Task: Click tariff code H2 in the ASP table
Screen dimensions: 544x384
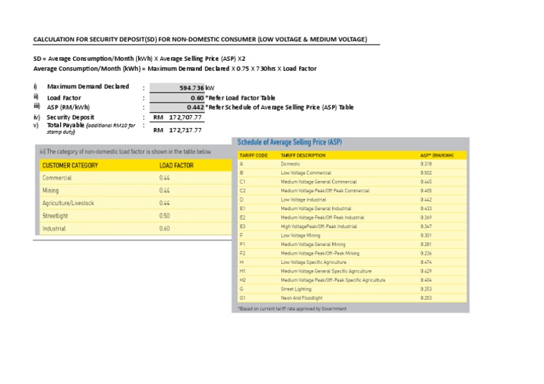Action: point(242,280)
